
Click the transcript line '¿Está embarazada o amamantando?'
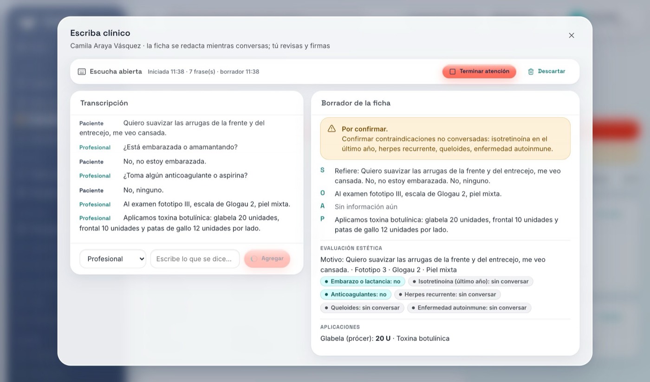[x=180, y=147]
